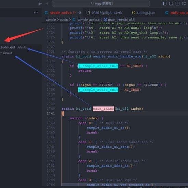Click sample_audio_handle_sig function name

[x=117, y=56]
